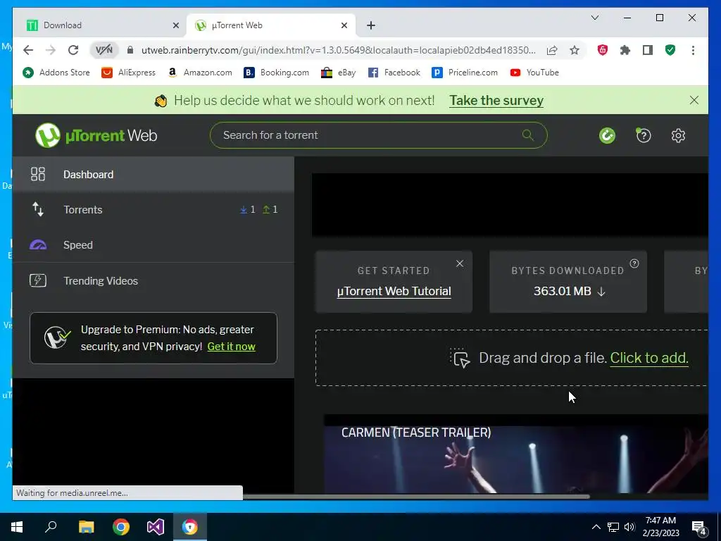The image size is (721, 541).
Task: Click the Speed gauge icon
Action: [38, 244]
